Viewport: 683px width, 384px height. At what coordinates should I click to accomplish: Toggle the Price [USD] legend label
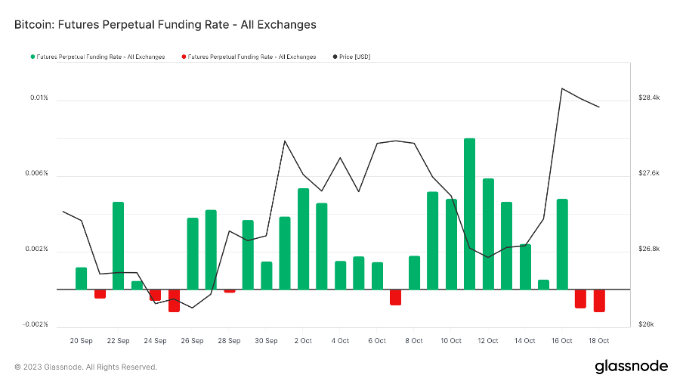(x=356, y=57)
